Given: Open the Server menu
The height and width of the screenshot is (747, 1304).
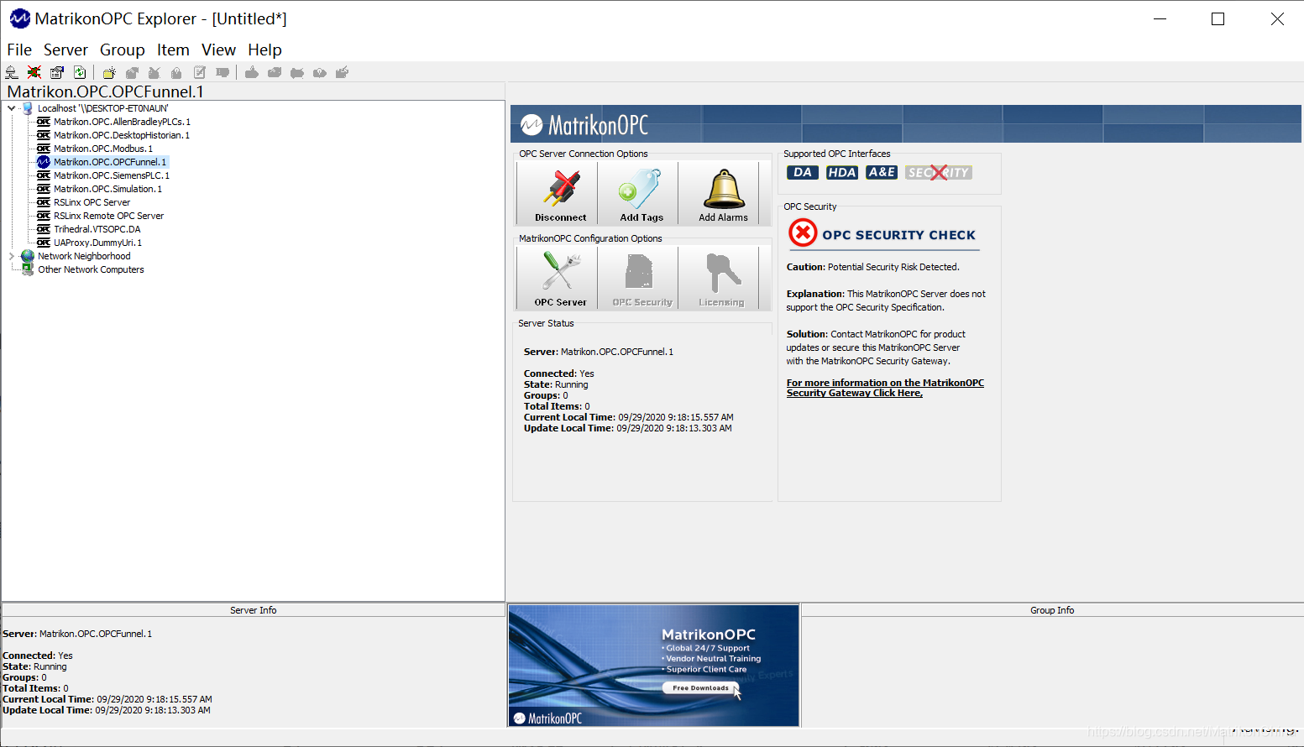Looking at the screenshot, I should (65, 50).
